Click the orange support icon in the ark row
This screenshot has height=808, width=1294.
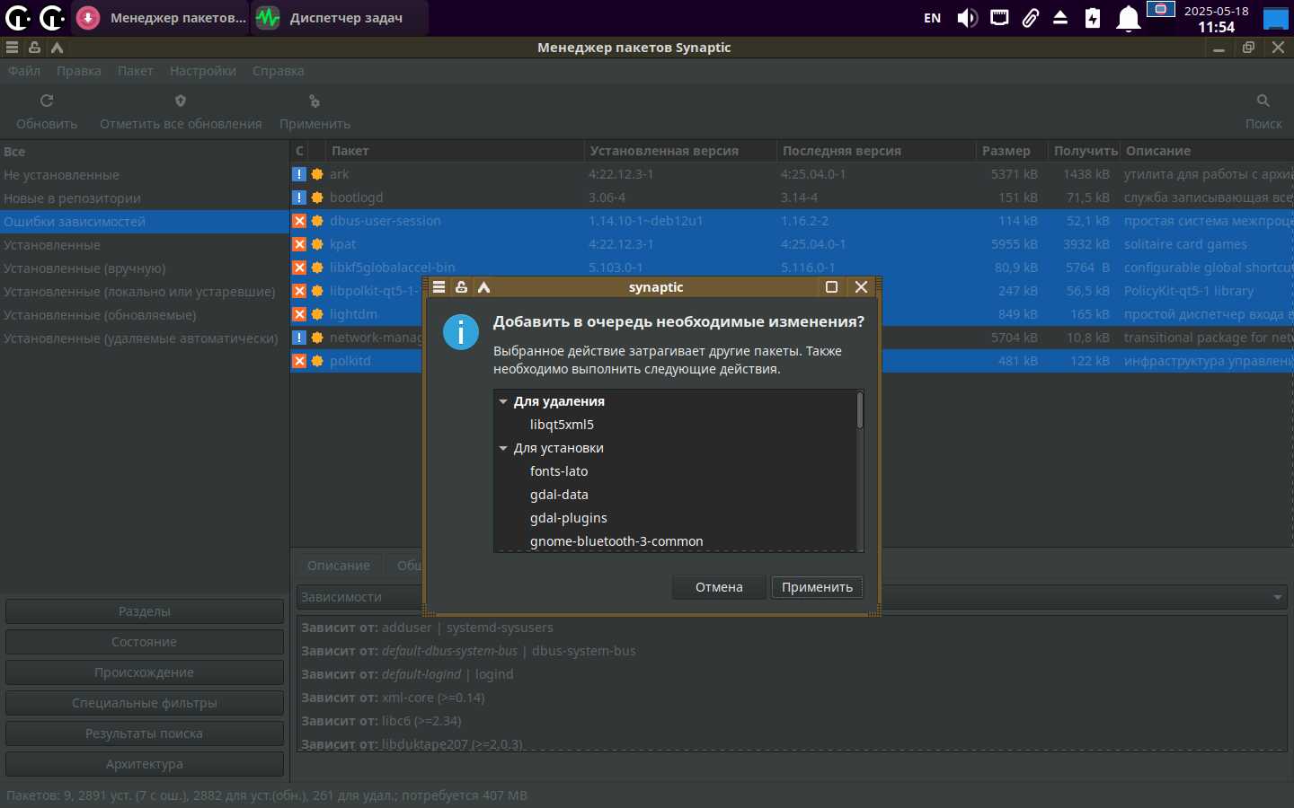[x=317, y=174]
